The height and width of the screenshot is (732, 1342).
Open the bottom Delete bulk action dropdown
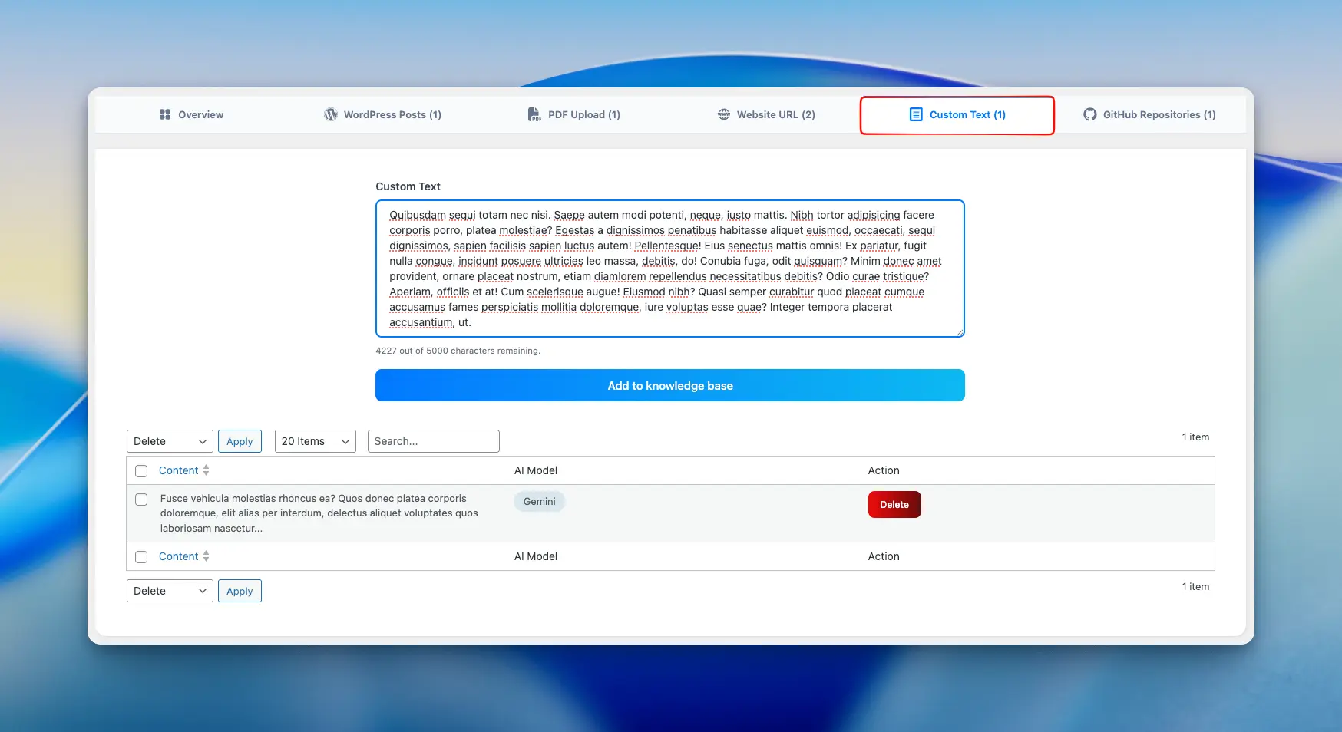170,591
